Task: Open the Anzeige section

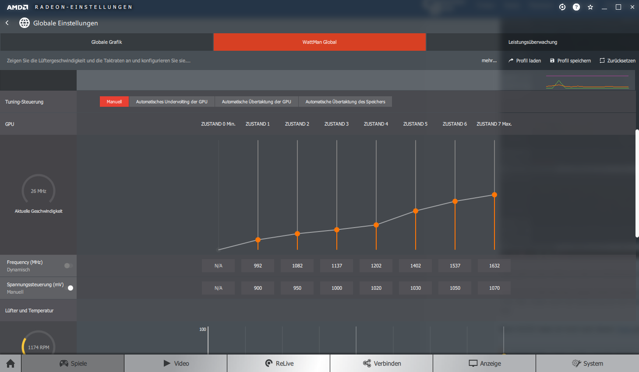Action: coord(484,363)
